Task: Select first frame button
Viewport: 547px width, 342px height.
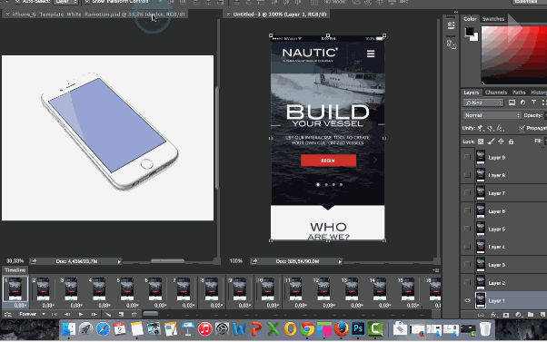Action: click(55, 314)
